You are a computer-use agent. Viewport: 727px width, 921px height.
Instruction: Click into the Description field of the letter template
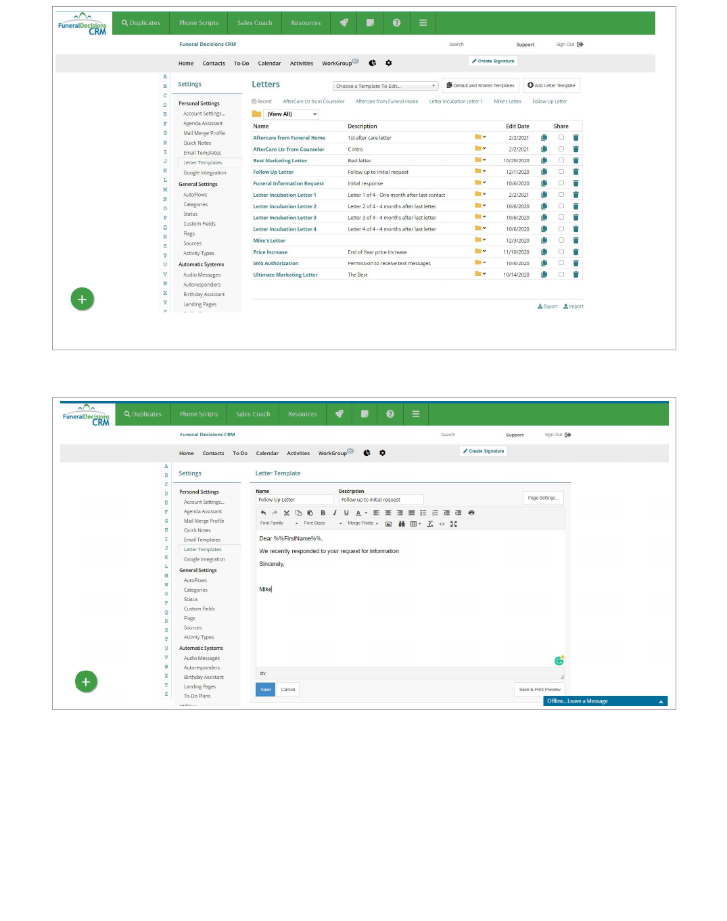tap(381, 500)
